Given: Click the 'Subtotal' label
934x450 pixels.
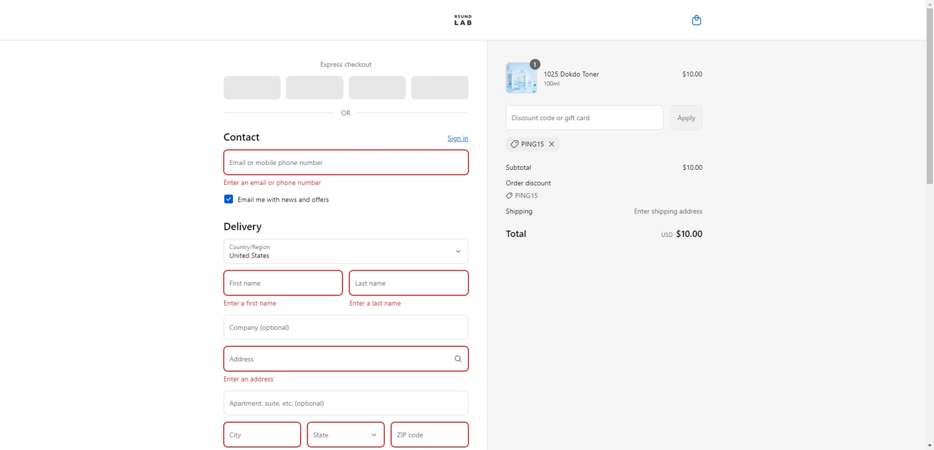Looking at the screenshot, I should 519,167.
